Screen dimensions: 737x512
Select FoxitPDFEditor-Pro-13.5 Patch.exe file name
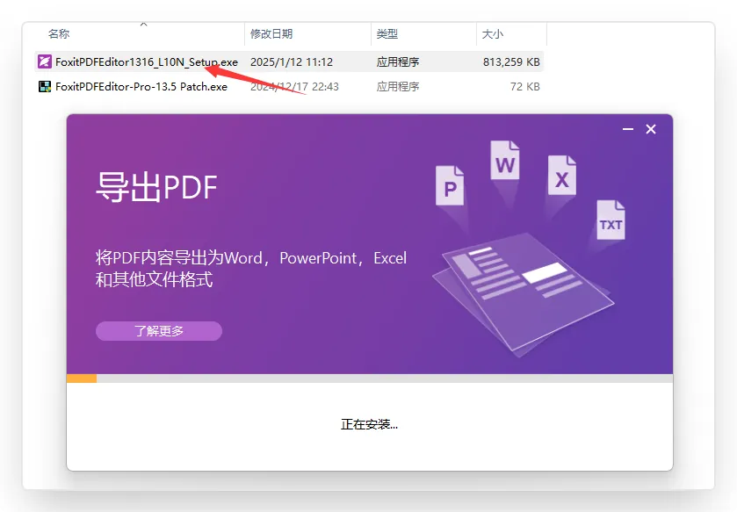pos(141,87)
